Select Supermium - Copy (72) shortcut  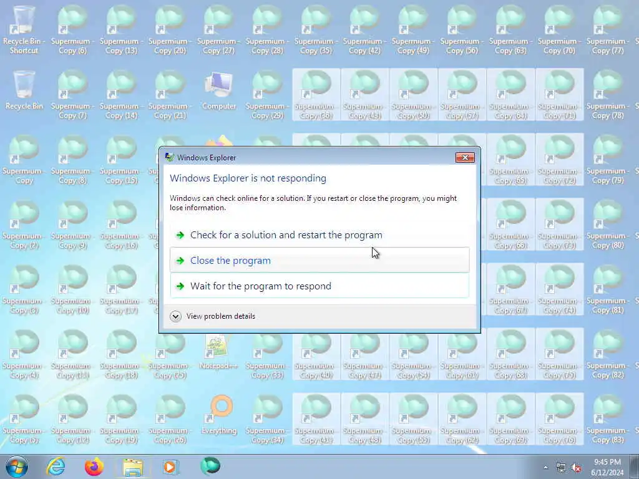tap(560, 160)
